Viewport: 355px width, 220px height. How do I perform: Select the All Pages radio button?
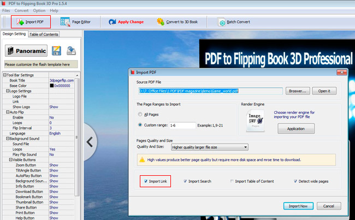coord(140,114)
